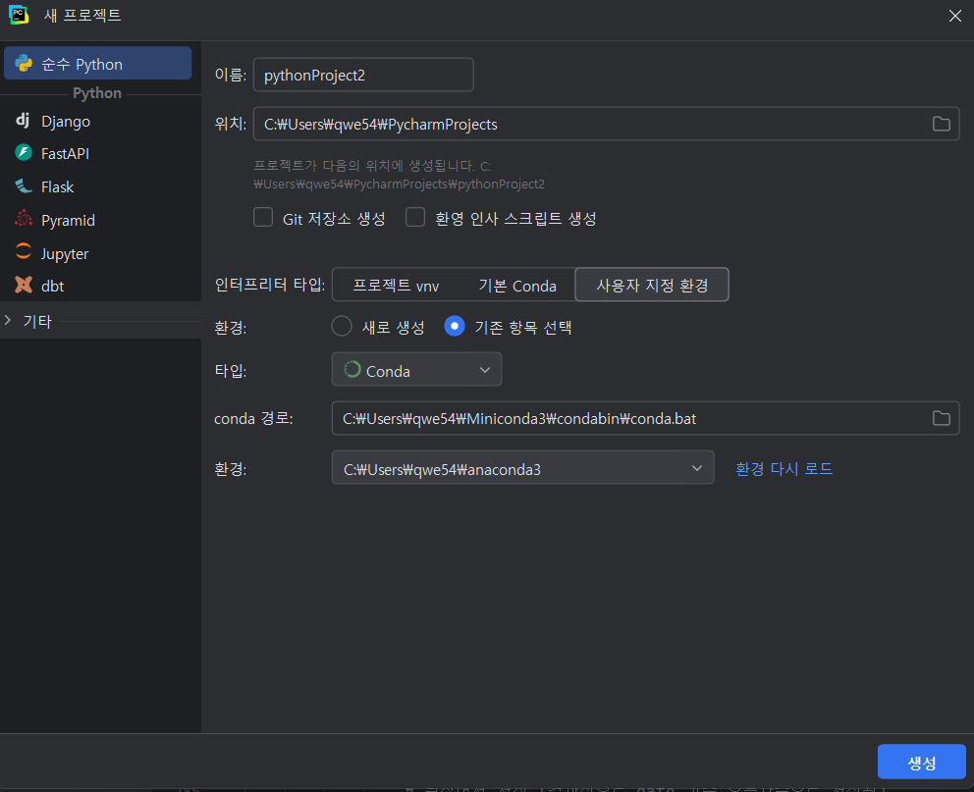974x792 pixels.
Task: Switch to 사용자 지정 환경 tab
Action: pos(652,285)
